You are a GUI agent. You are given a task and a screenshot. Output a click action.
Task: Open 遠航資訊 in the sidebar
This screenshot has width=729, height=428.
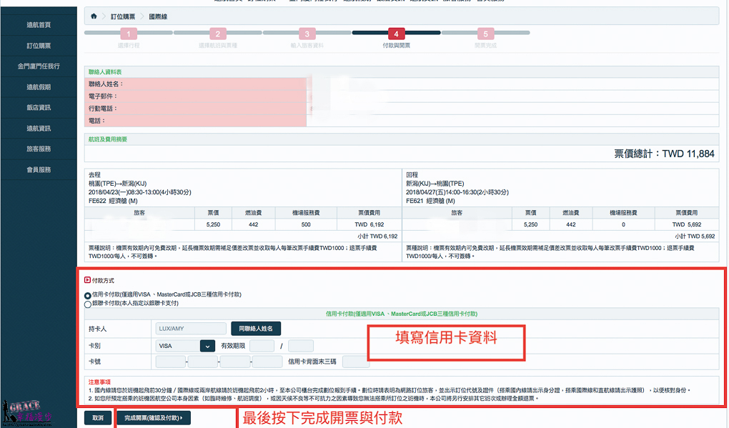click(39, 129)
